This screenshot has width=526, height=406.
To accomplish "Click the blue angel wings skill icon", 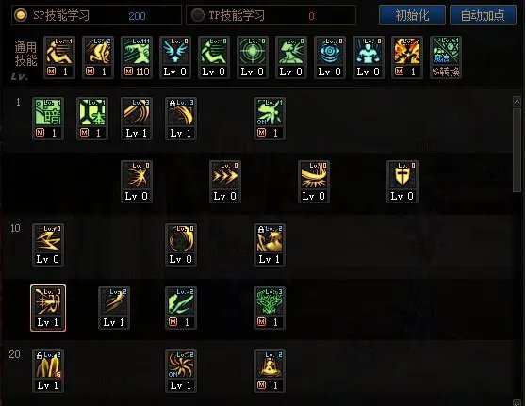I will (175, 57).
